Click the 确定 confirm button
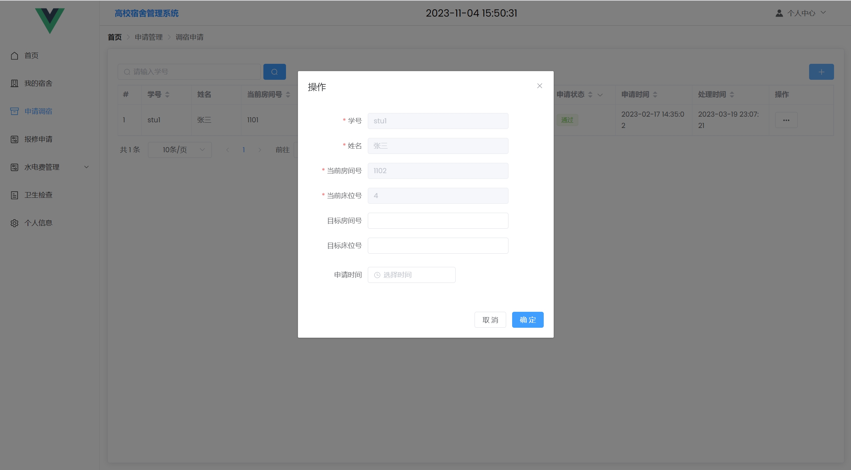This screenshot has width=851, height=470. pyautogui.click(x=527, y=320)
